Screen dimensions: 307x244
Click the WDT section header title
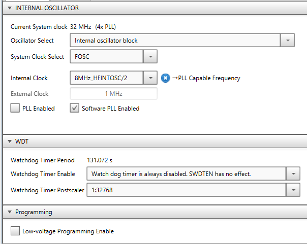21,141
